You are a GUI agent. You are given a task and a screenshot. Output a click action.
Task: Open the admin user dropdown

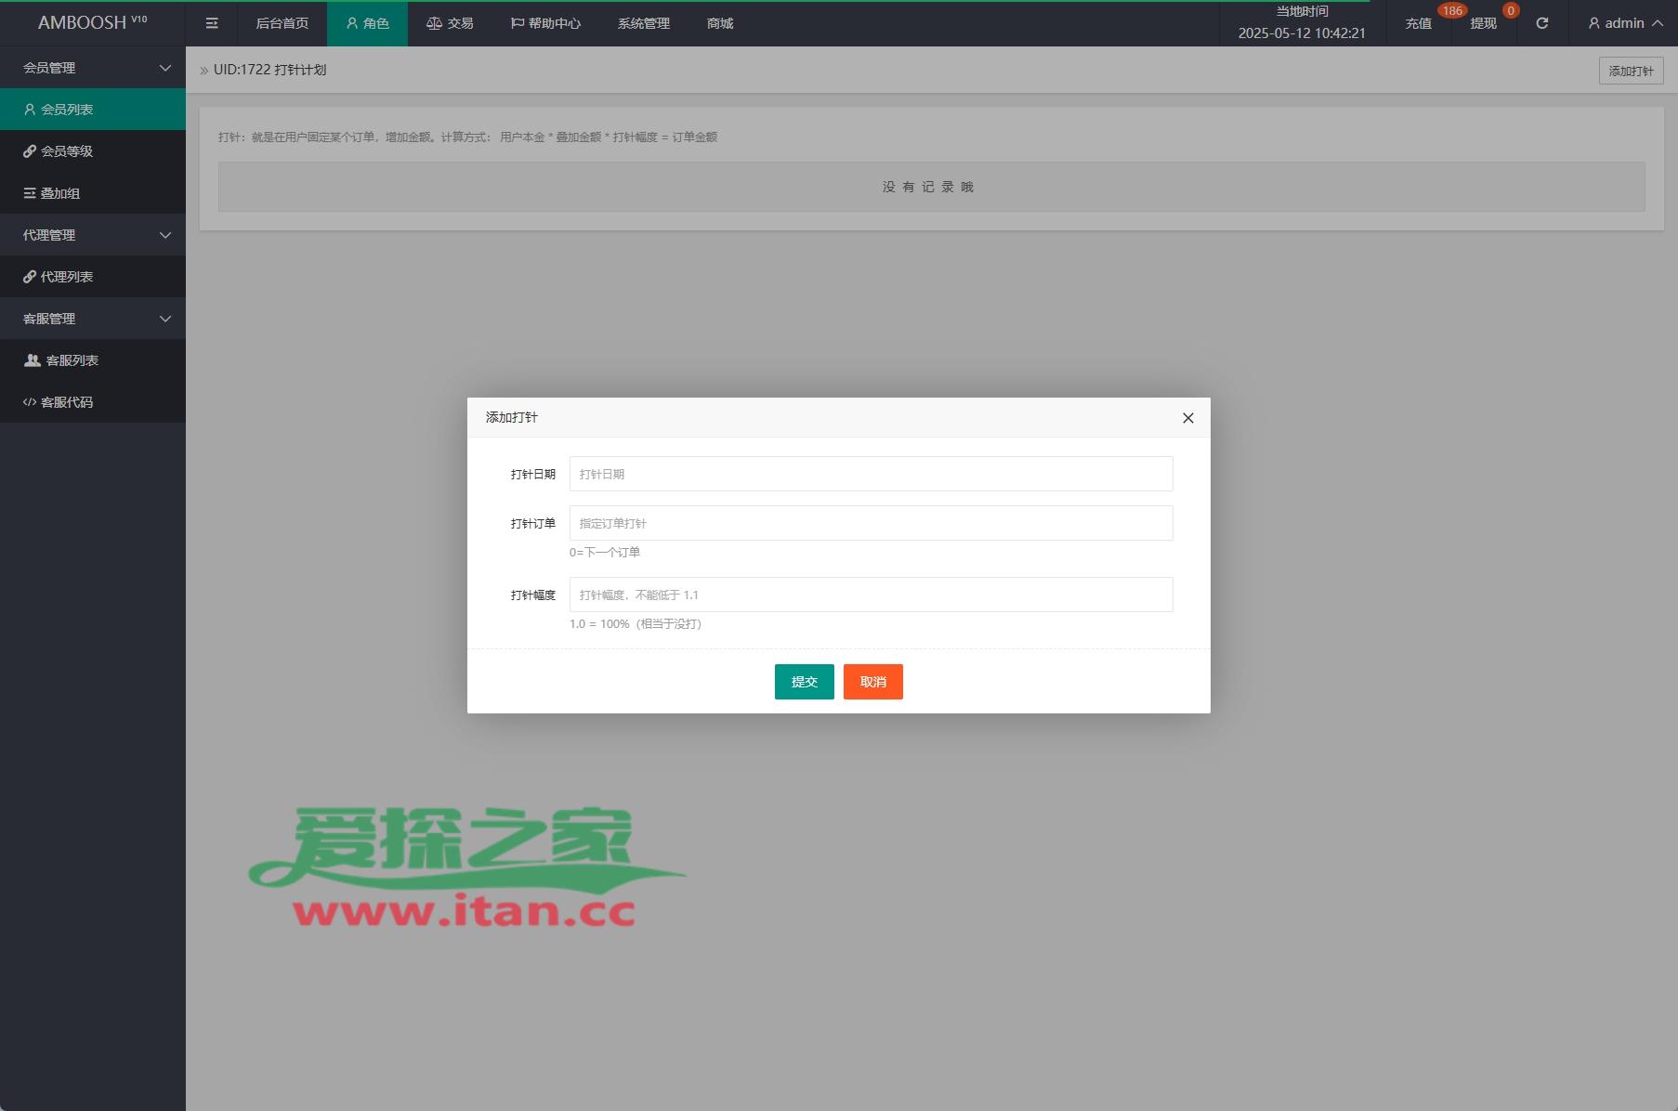tap(1625, 23)
